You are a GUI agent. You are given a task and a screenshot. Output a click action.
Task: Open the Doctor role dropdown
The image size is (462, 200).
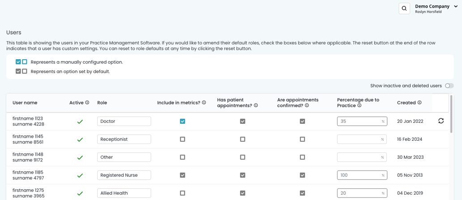[x=124, y=121]
